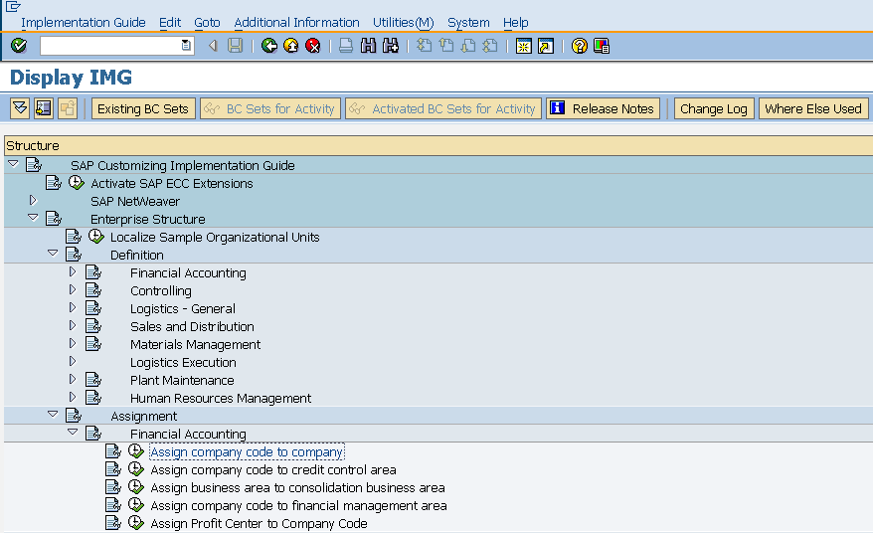Open documentation icon for Enterprise Structure

54,219
